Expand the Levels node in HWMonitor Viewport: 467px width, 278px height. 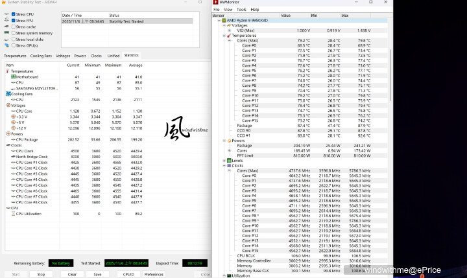coord(224,160)
